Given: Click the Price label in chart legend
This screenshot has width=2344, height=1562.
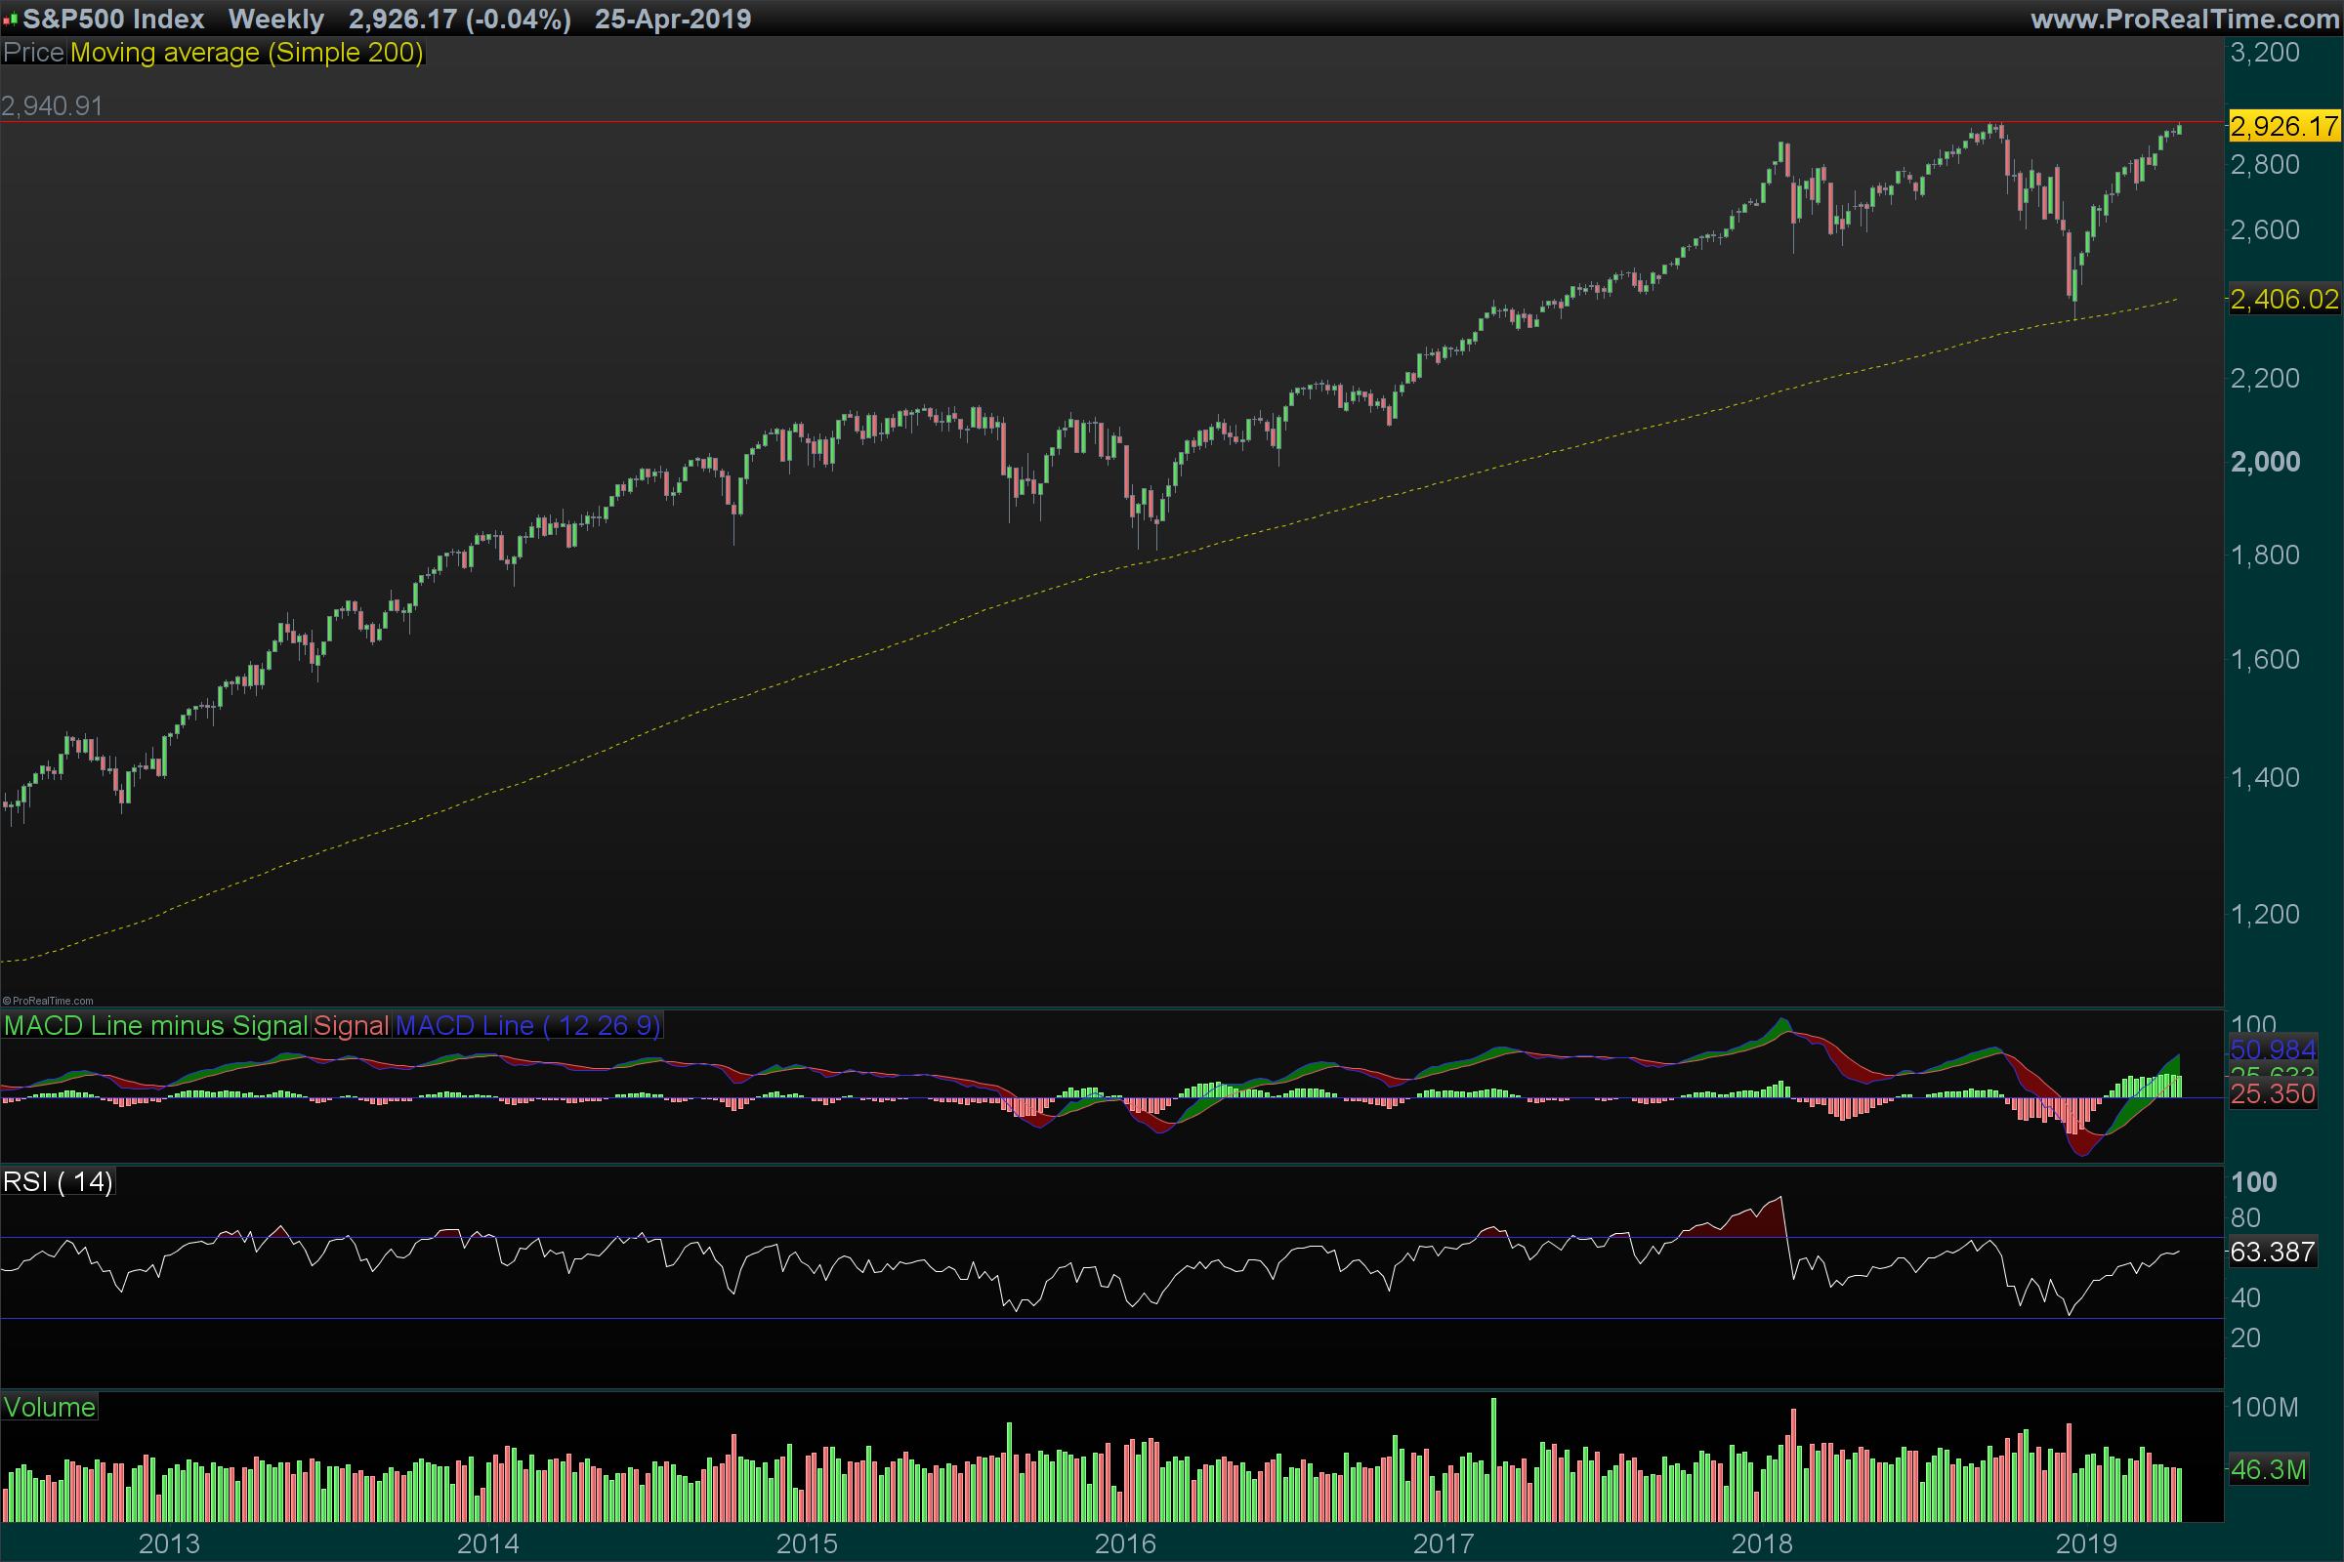Looking at the screenshot, I should pos(33,53).
